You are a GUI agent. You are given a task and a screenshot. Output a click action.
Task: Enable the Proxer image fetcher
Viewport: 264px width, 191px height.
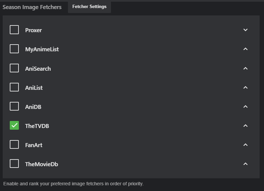(14, 30)
